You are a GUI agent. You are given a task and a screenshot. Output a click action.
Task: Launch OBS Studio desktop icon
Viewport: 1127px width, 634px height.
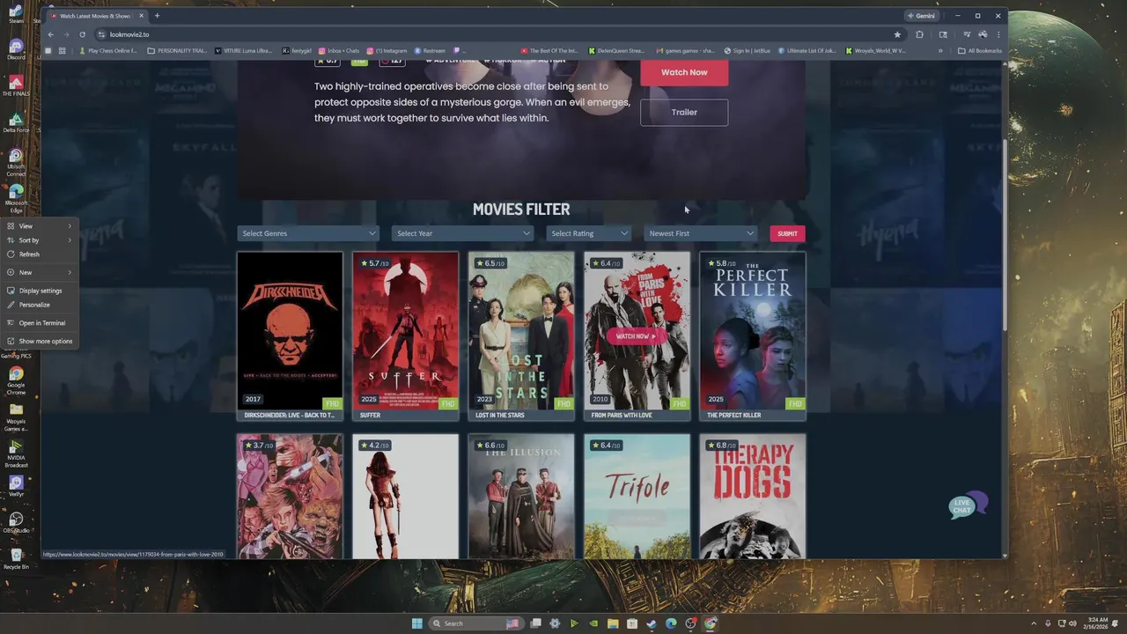[16, 523]
